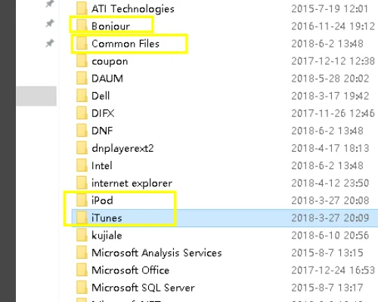Select the iPod folder icon

point(82,200)
